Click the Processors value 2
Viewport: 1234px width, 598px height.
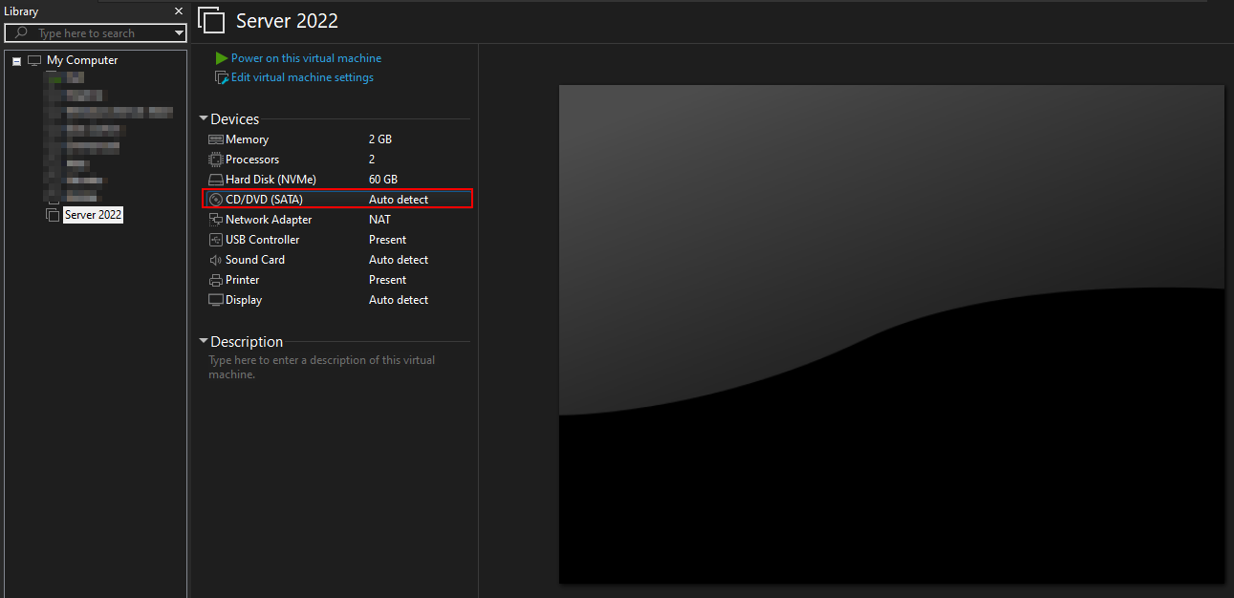(x=372, y=160)
